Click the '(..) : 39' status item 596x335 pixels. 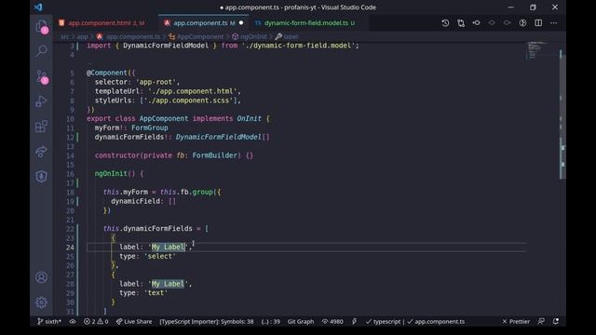coord(271,321)
